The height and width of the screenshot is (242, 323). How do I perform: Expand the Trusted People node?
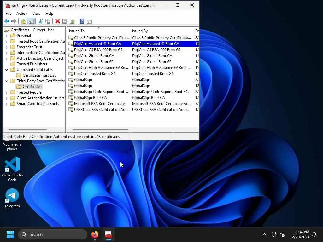[6, 92]
